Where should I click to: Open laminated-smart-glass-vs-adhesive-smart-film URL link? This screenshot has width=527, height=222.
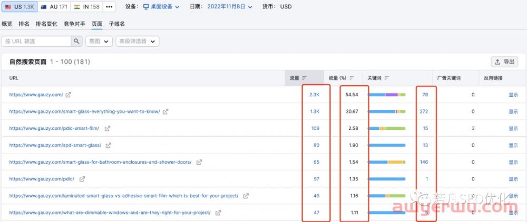124,196
